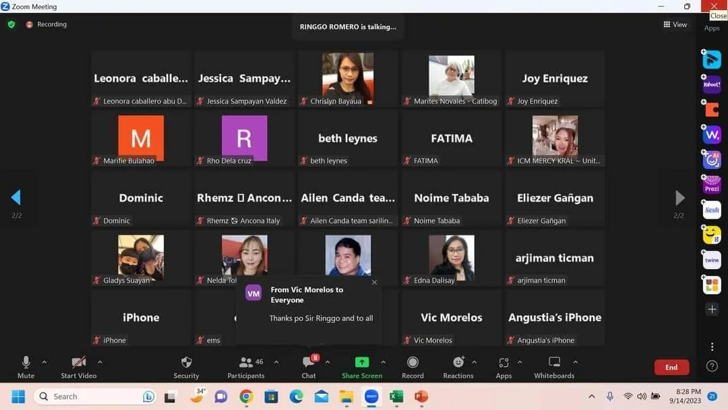Toggle the taskbar microphone tray icon
This screenshot has height=410, width=728.
pos(610,396)
